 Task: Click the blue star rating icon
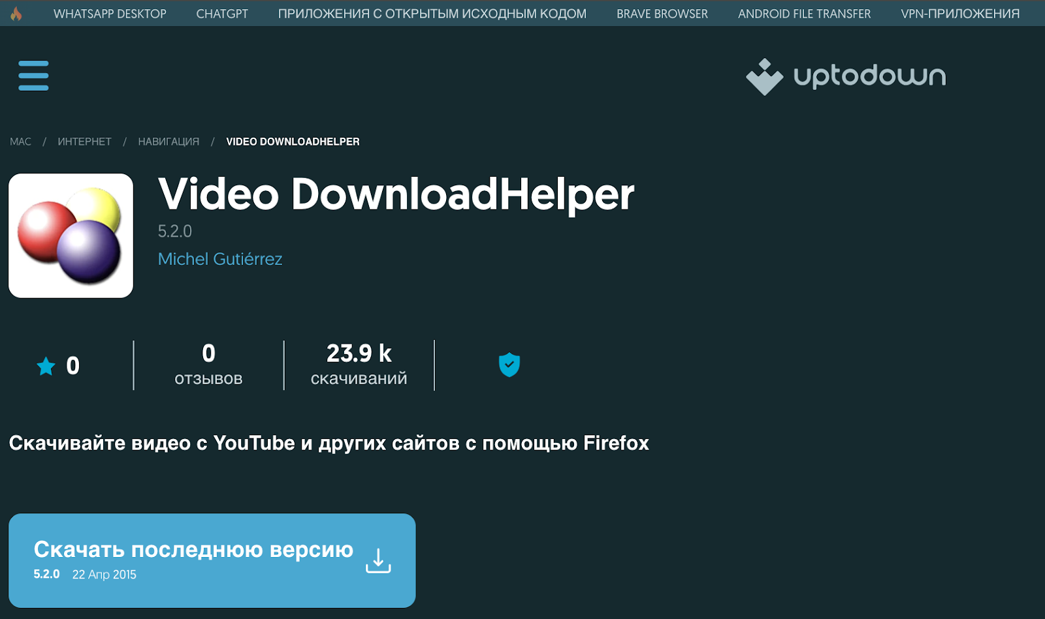click(x=46, y=366)
